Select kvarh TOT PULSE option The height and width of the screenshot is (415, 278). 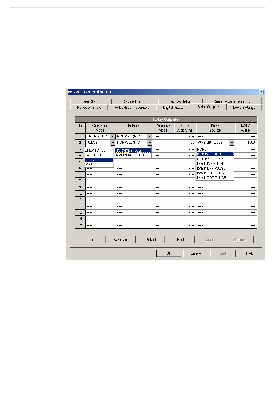[215, 173]
